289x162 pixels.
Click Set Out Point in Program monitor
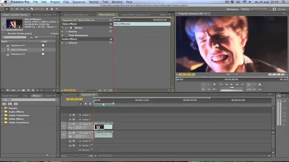[x=209, y=85]
